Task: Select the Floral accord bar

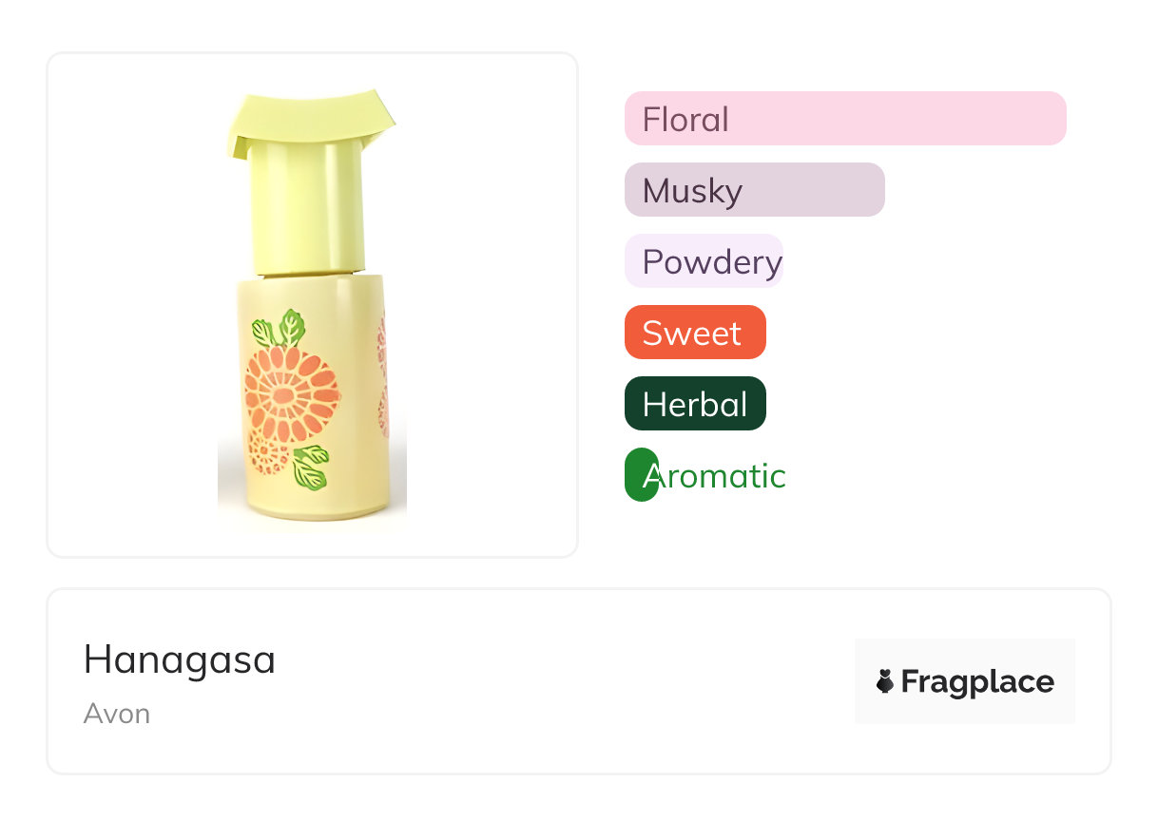Action: (x=845, y=119)
